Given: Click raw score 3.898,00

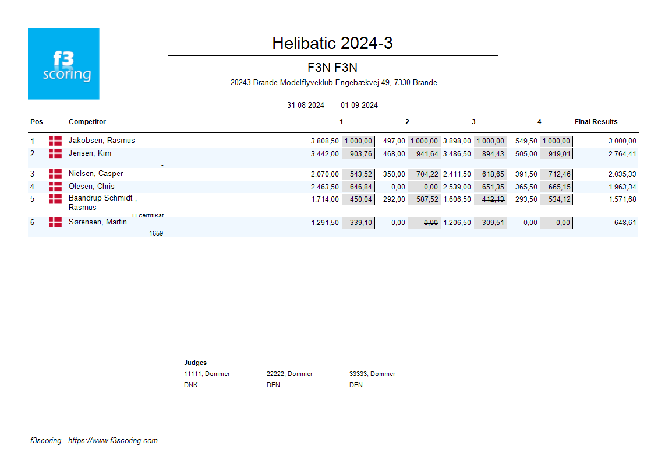Looking at the screenshot, I should [457, 141].
